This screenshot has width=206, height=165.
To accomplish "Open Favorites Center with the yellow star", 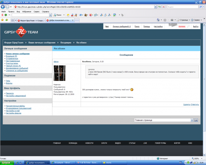I will [2, 20].
